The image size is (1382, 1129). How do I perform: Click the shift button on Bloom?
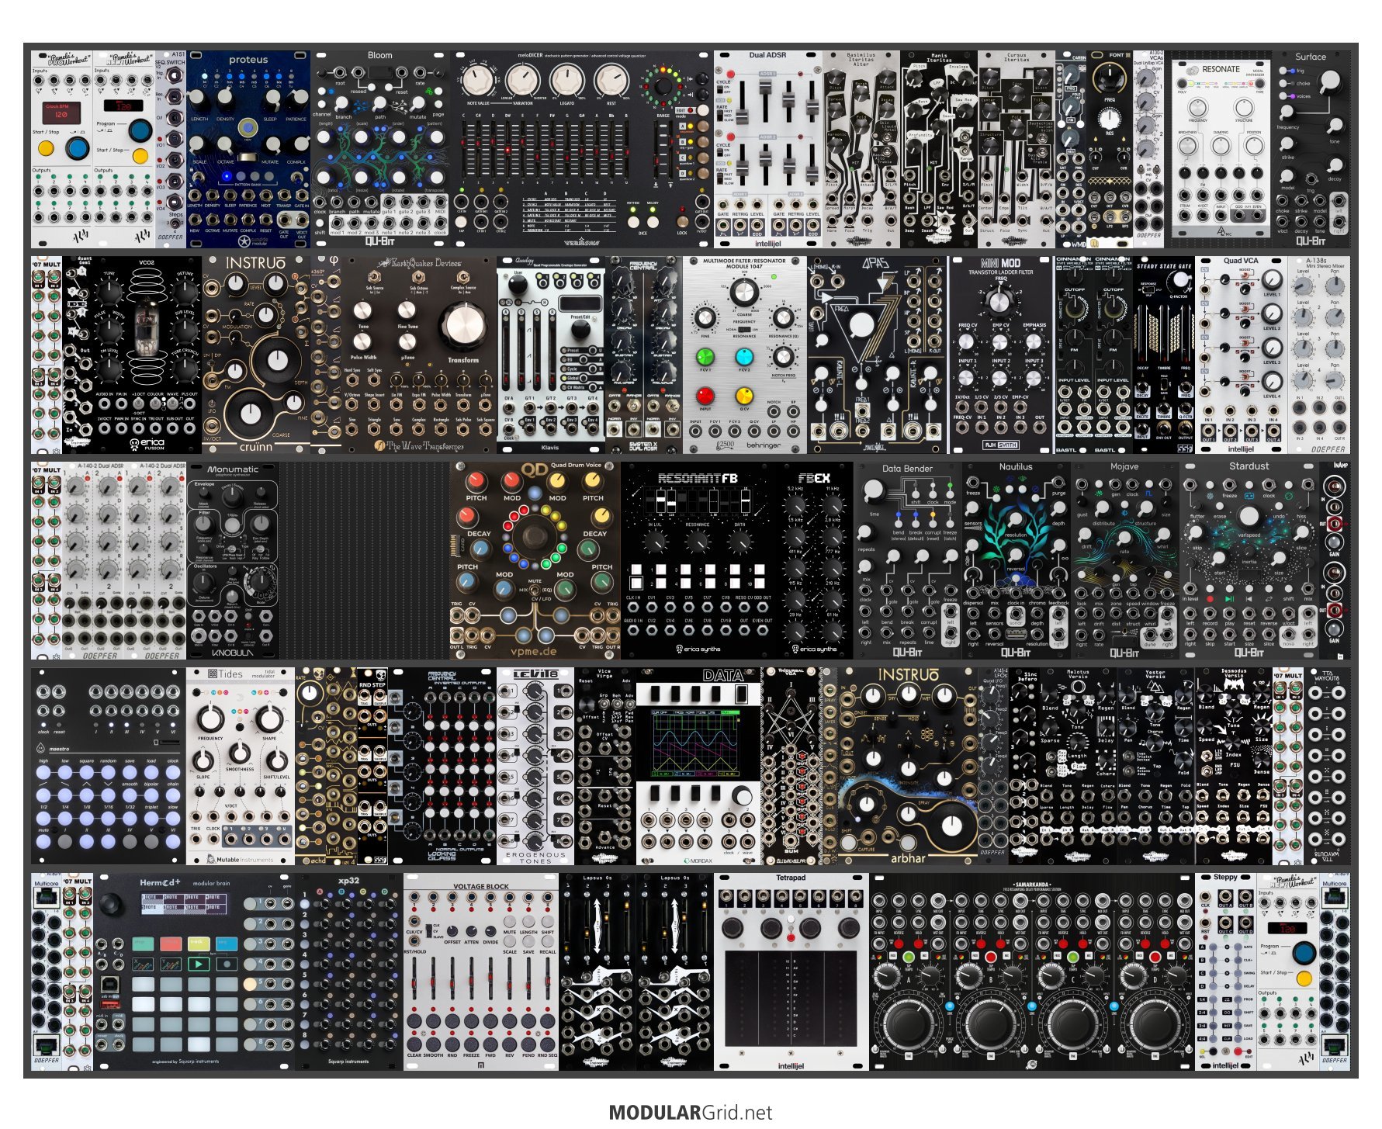coord(320,223)
